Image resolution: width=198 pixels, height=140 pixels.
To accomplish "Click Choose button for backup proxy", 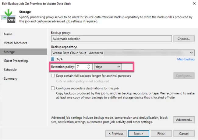I will pyautogui.click(x=184, y=39).
